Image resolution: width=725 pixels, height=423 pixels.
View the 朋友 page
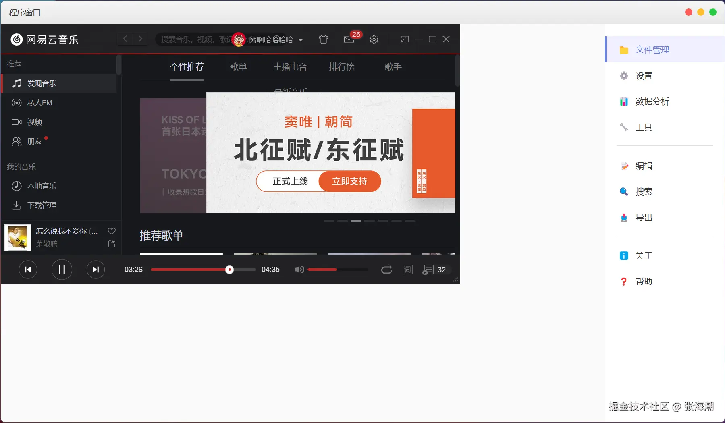click(34, 141)
